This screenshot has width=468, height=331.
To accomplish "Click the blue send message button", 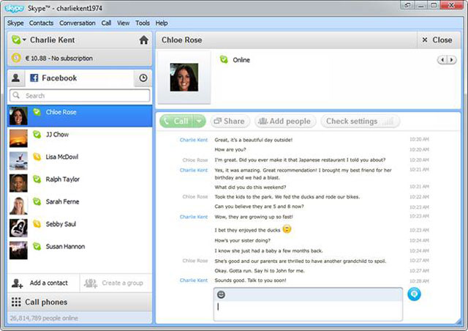I will [415, 294].
